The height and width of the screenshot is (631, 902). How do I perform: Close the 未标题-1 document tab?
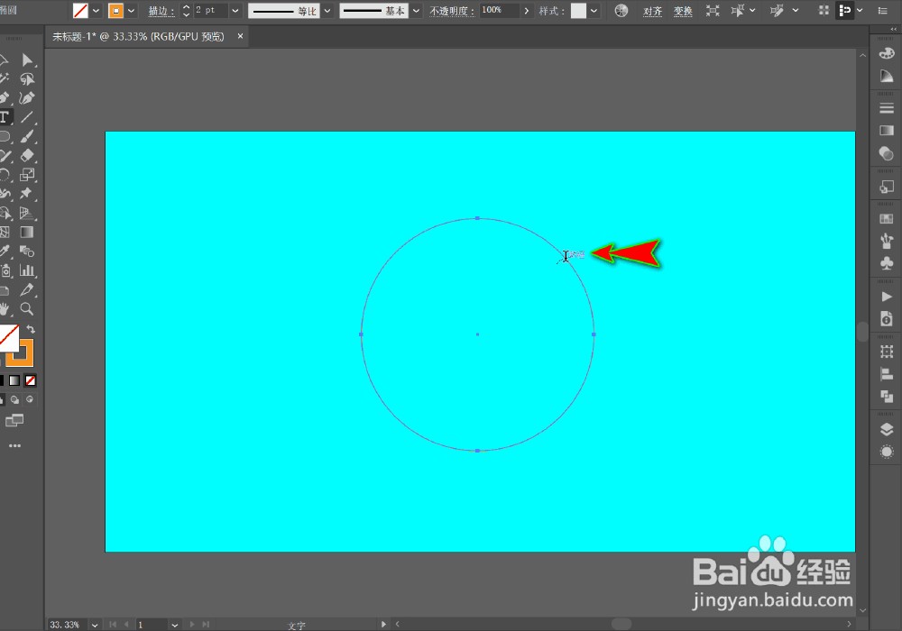pos(240,36)
